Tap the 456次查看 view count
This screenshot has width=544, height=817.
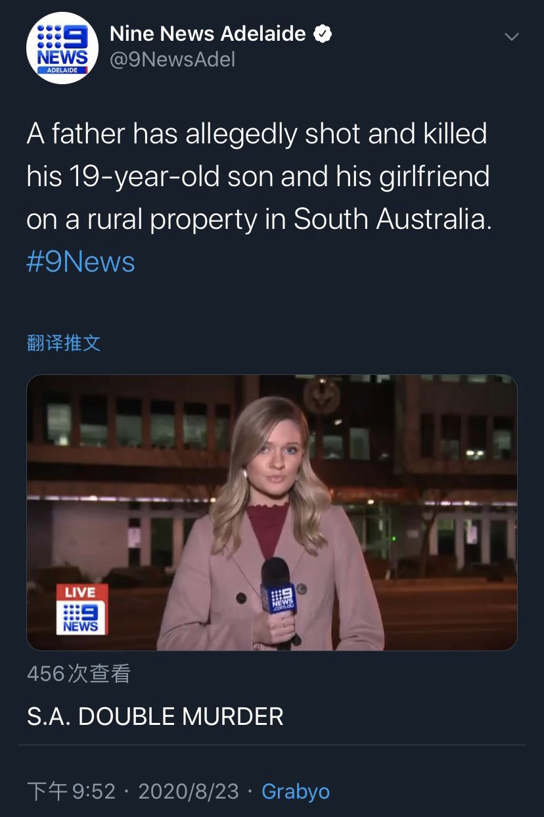(79, 674)
